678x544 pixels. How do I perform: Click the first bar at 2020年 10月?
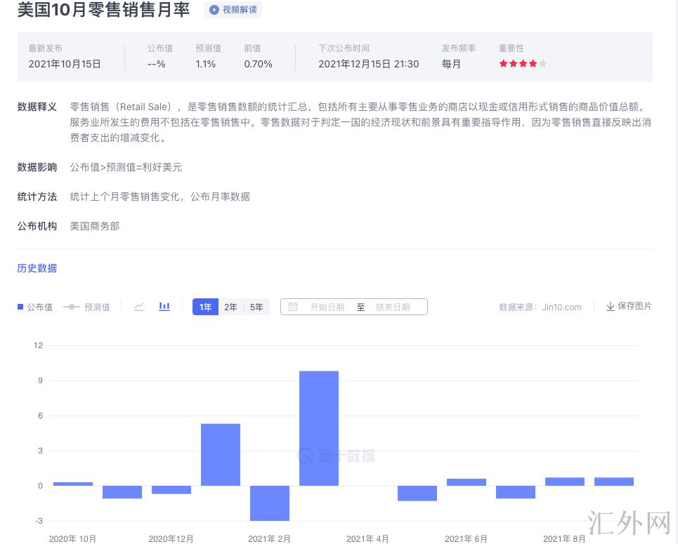[x=73, y=484]
